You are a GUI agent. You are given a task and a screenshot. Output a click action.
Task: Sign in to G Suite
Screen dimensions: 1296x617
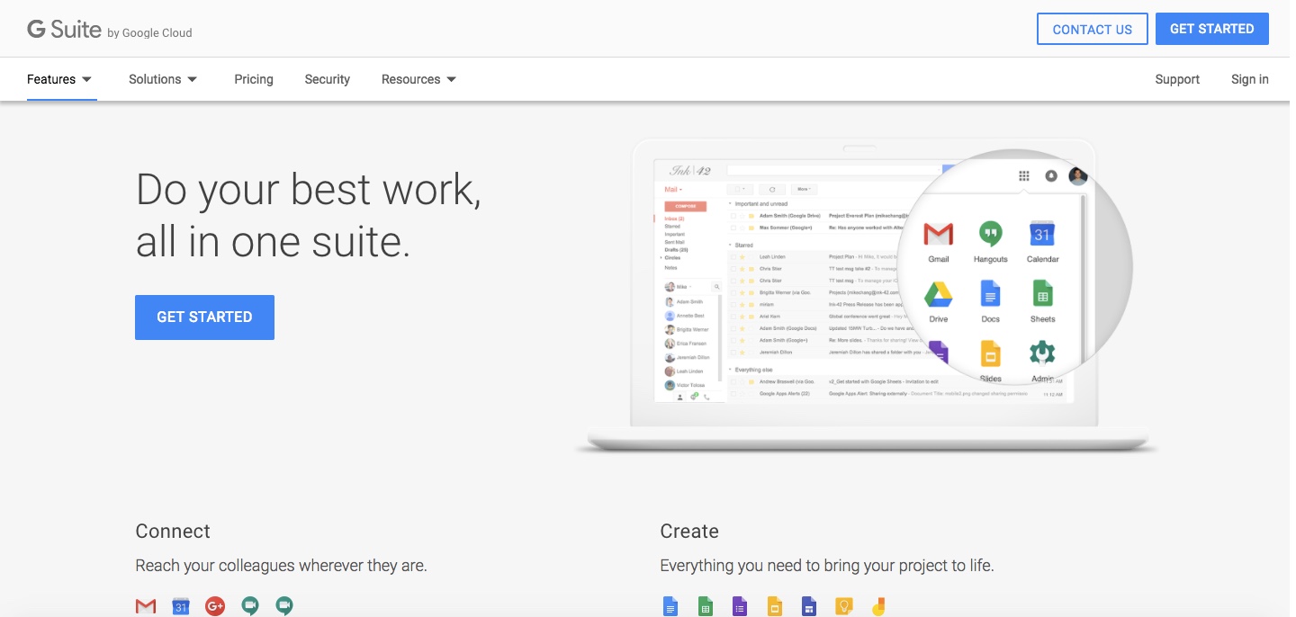(x=1249, y=79)
